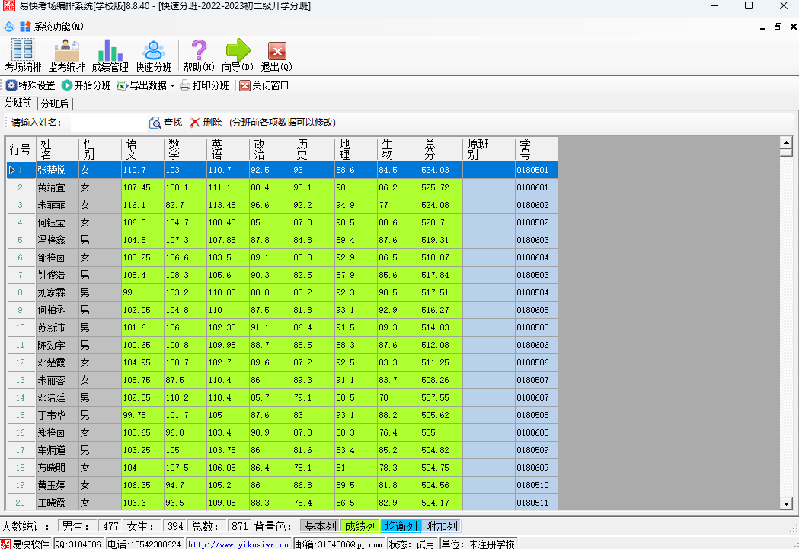
Task: Click student number 0180502
Action: (x=536, y=222)
